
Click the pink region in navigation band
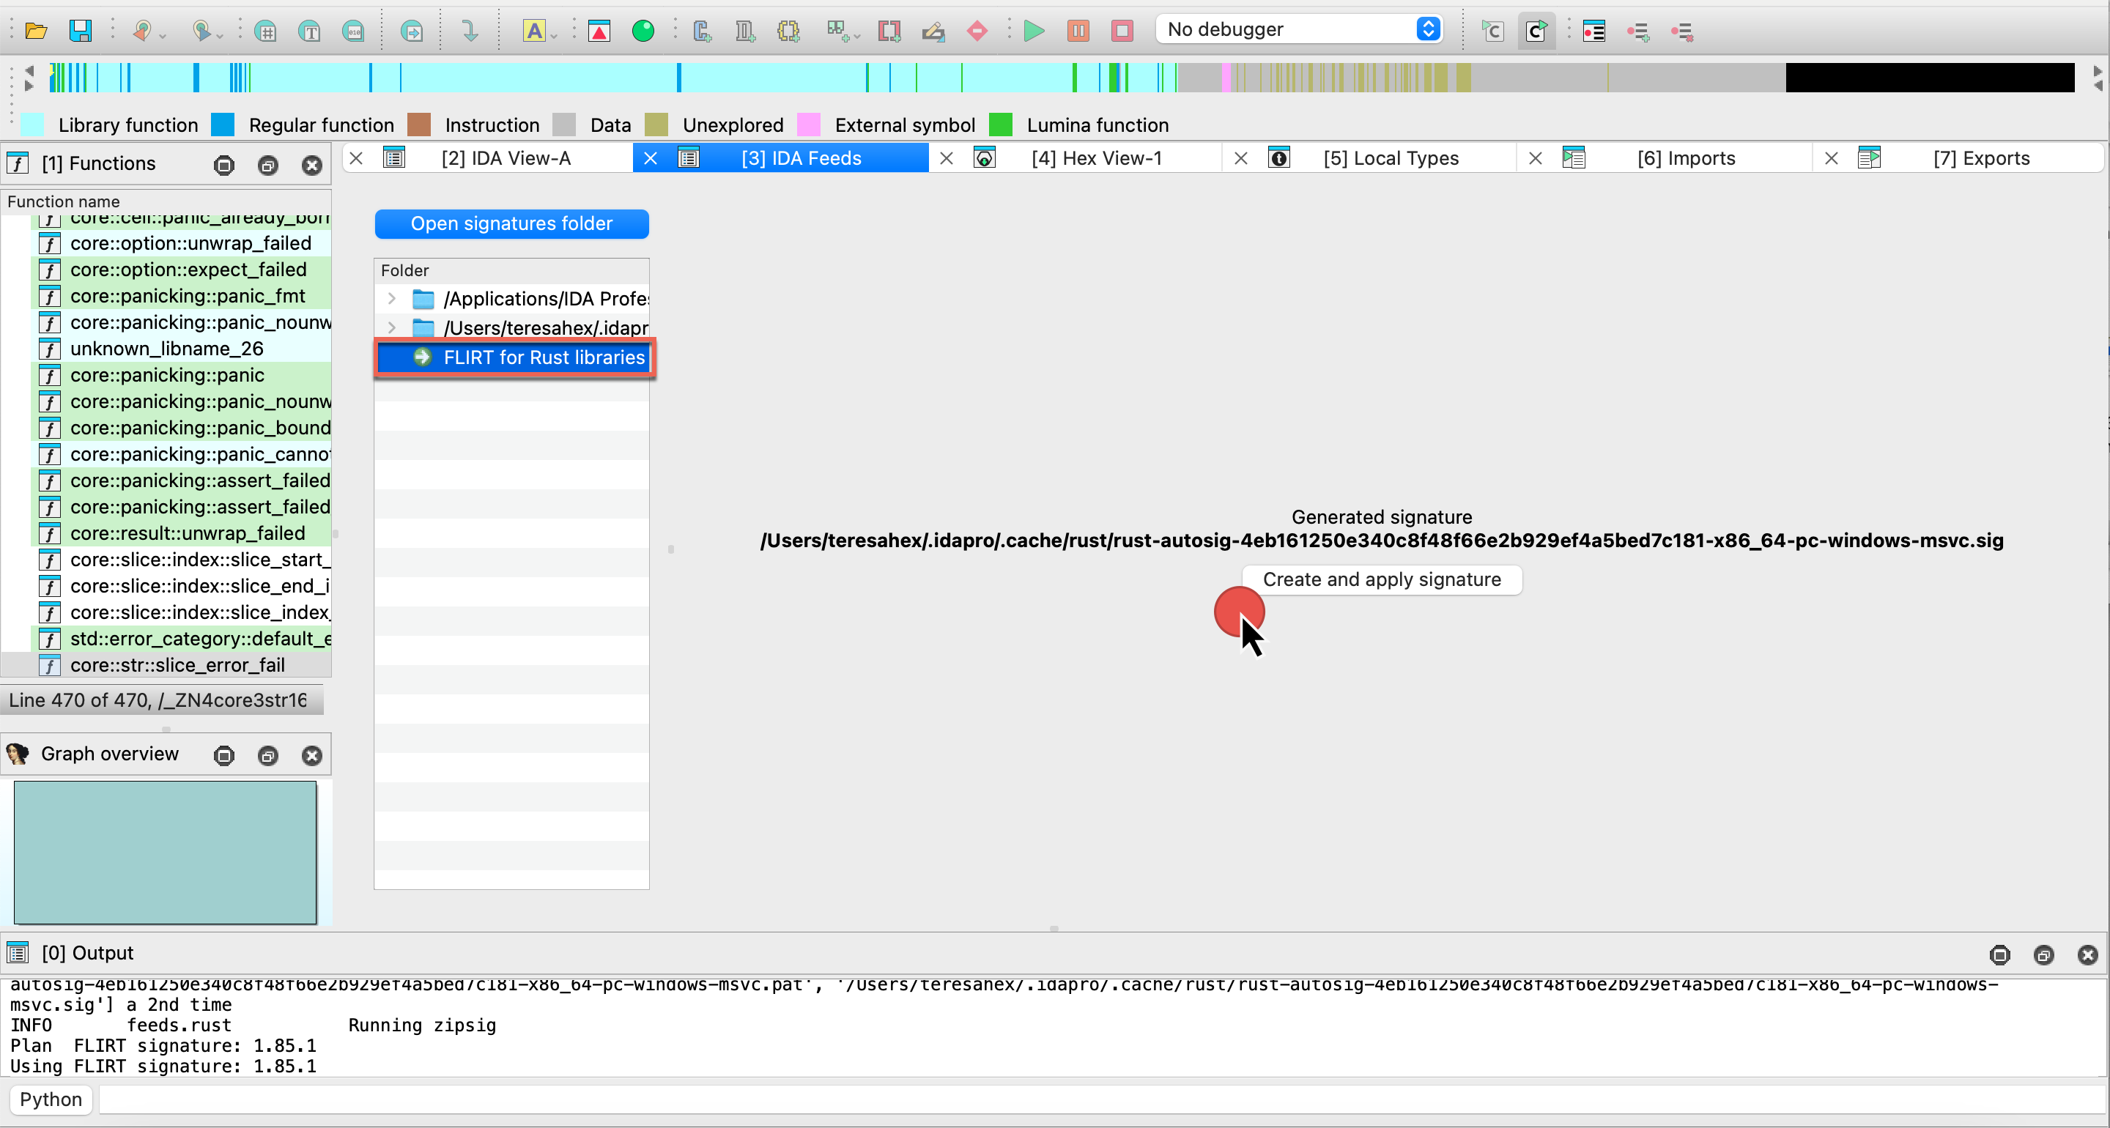coord(1226,78)
